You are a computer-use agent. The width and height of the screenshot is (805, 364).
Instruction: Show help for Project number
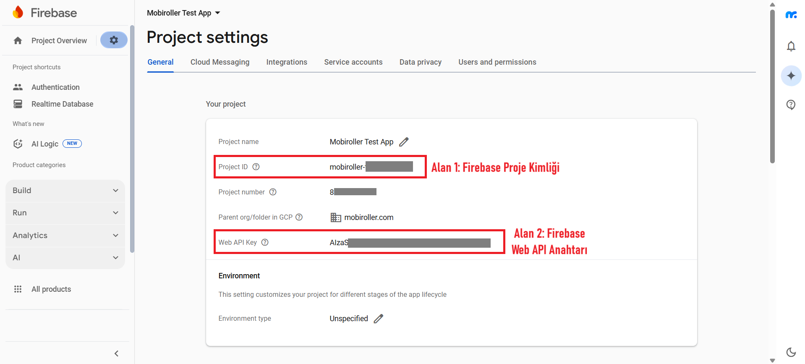click(x=273, y=192)
